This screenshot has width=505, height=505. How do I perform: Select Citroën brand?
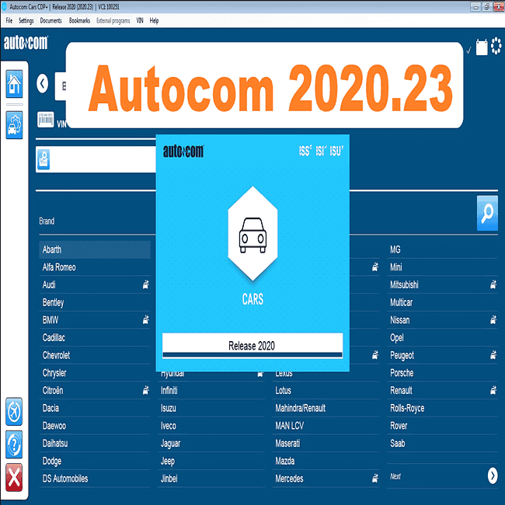point(95,390)
